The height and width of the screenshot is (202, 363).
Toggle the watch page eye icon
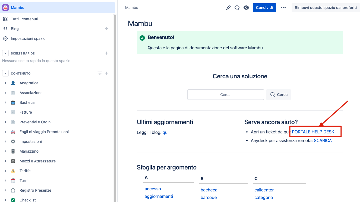coord(246,8)
